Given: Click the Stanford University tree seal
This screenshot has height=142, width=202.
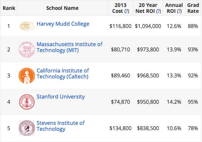Looking at the screenshot, I should coord(27,102).
